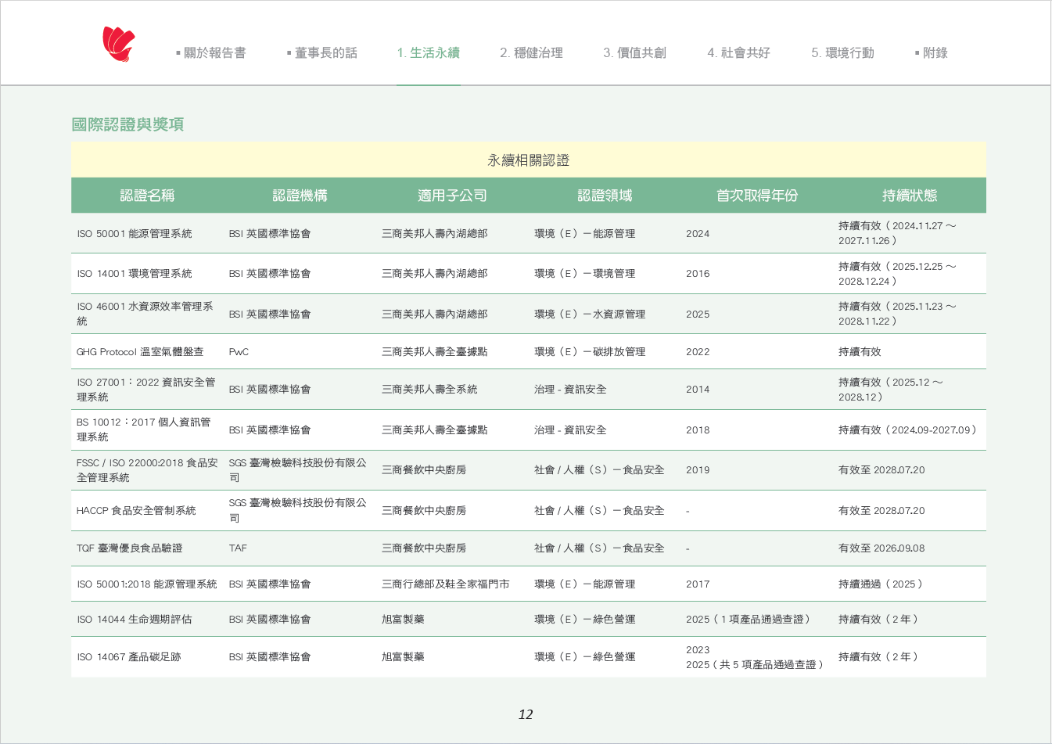Click 三商餐飲中央廚房 in the TQF row
The width and height of the screenshot is (1052, 744).
pyautogui.click(x=424, y=548)
